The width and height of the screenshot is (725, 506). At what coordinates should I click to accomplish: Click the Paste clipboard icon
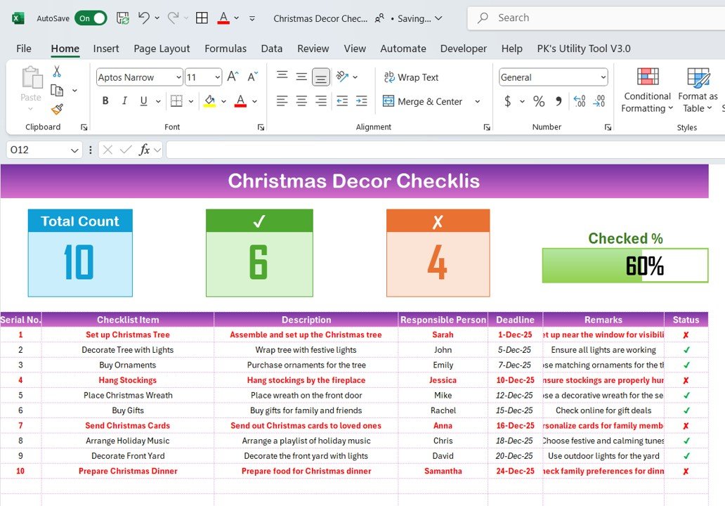click(x=31, y=78)
